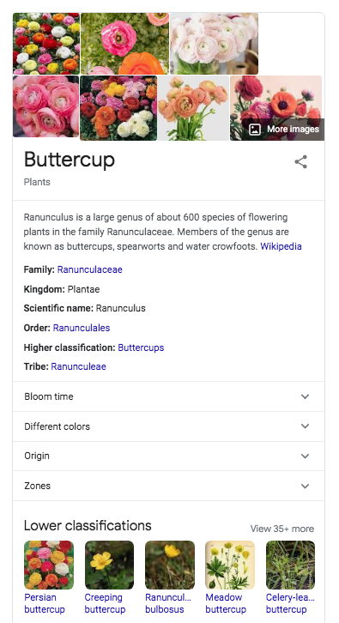Open the Meadow buttercup link
339x623 pixels.
(x=226, y=603)
